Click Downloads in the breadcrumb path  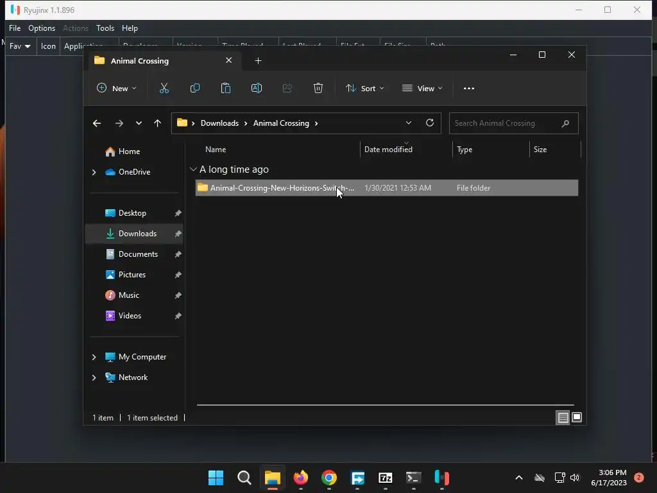tap(219, 123)
